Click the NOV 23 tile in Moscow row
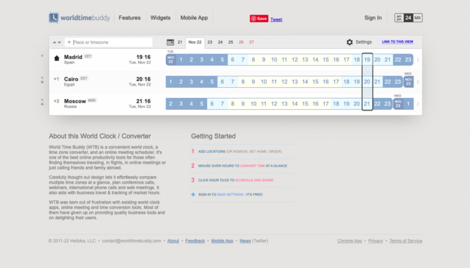Image resolution: width=470 pixels, height=268 pixels. [x=397, y=104]
